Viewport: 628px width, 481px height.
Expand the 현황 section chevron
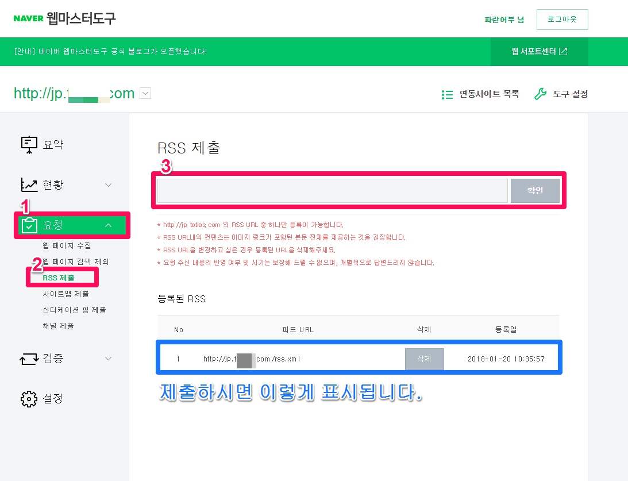tap(109, 184)
